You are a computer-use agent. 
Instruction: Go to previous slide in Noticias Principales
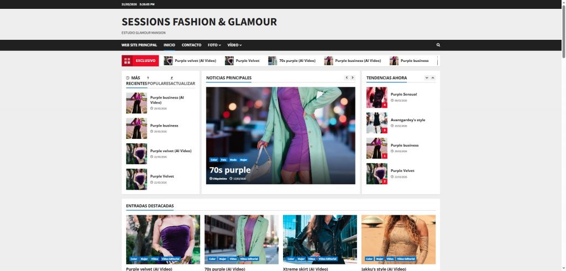347,78
